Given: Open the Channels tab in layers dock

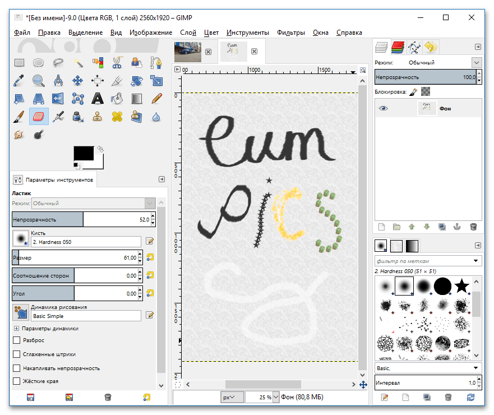Looking at the screenshot, I should [398, 47].
